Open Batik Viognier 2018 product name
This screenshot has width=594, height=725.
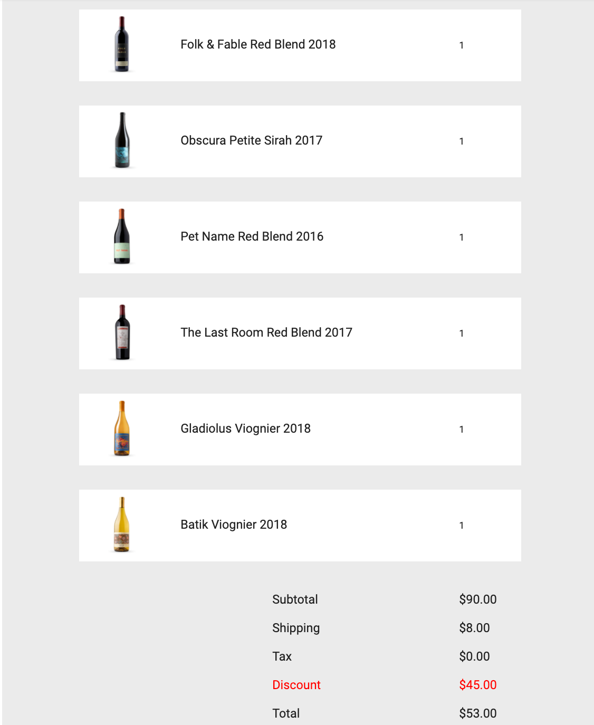234,524
